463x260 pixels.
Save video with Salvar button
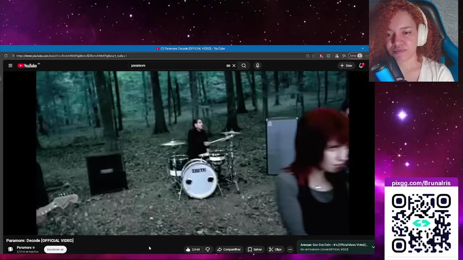pos(255,249)
